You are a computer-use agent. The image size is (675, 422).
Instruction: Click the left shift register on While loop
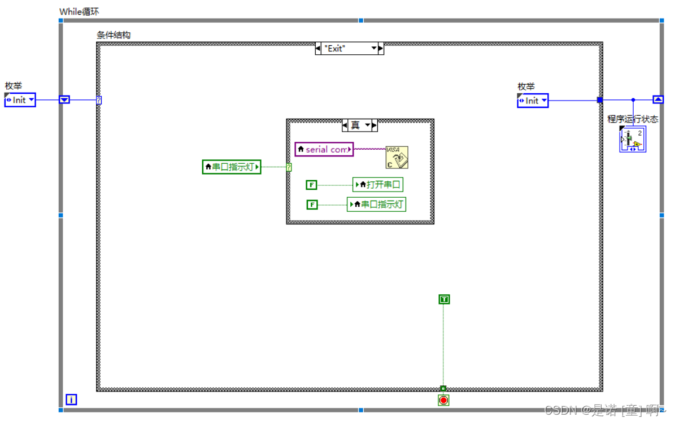coord(64,100)
